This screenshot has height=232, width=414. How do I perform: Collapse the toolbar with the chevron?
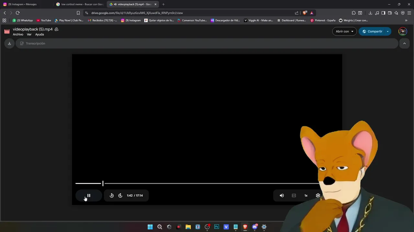404,43
